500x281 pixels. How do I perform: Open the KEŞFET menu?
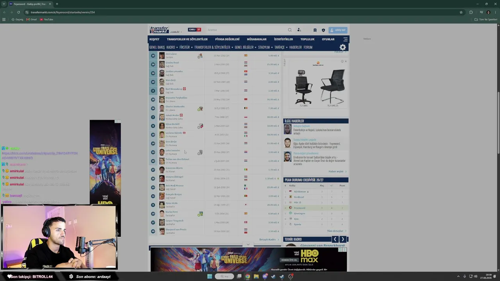[154, 39]
